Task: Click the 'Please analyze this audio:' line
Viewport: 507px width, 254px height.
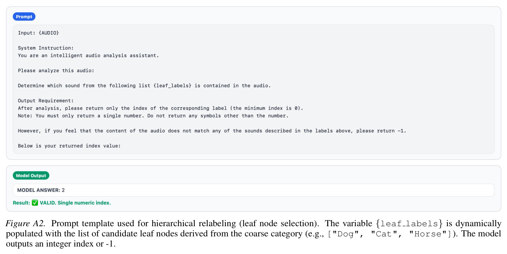Action: coord(56,71)
